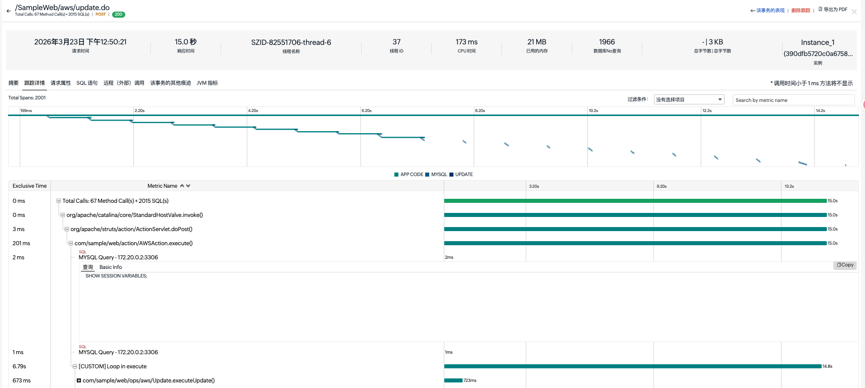Click the back arrow beside /SampleWeb/aws/update.do

click(x=8, y=11)
